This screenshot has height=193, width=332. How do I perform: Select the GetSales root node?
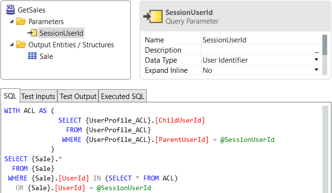coord(31,10)
